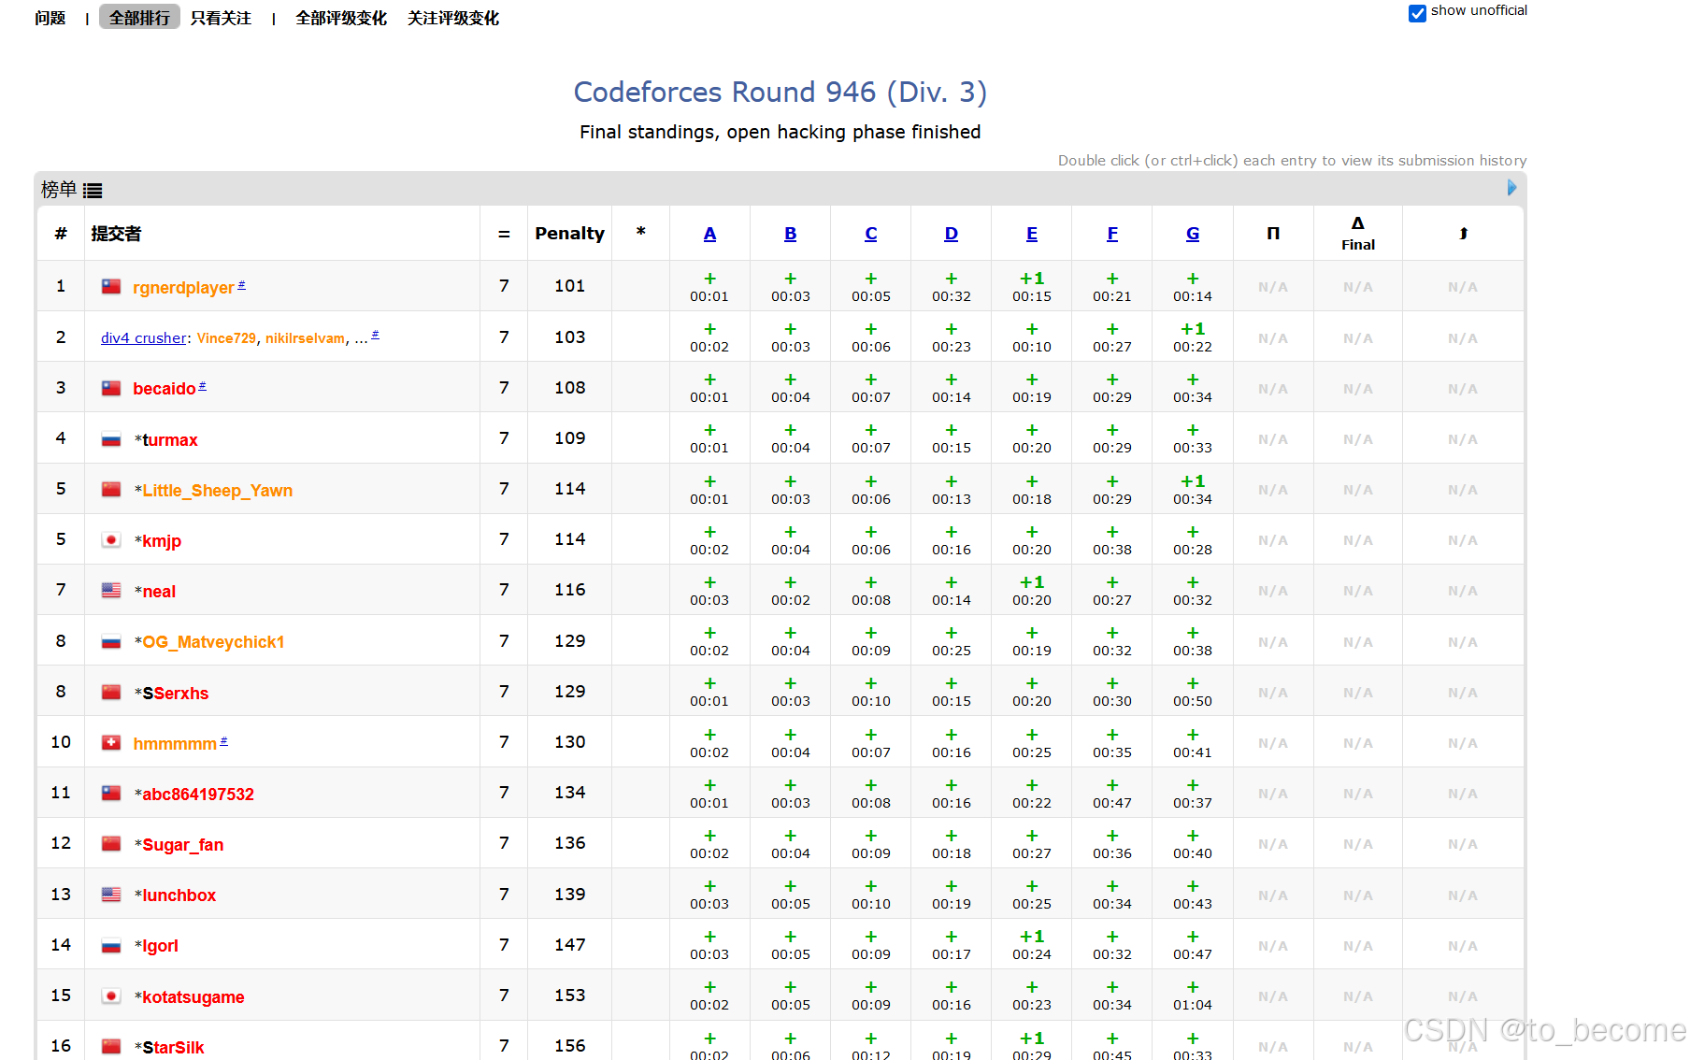Open OG_Matveychick1 profile link
This screenshot has height=1060, width=1690.
click(213, 642)
